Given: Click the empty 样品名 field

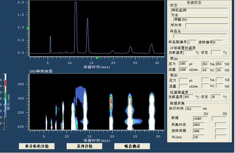Looking at the screenshot, I should point(200,36).
